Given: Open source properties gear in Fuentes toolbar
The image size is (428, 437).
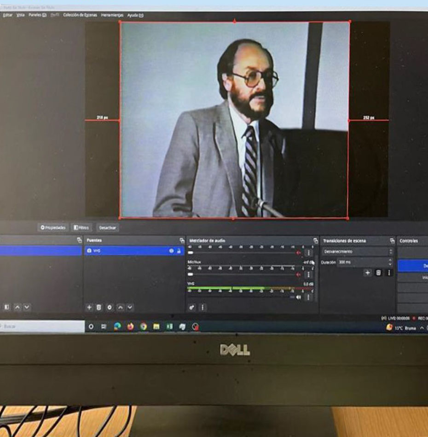Looking at the screenshot, I should 110,307.
